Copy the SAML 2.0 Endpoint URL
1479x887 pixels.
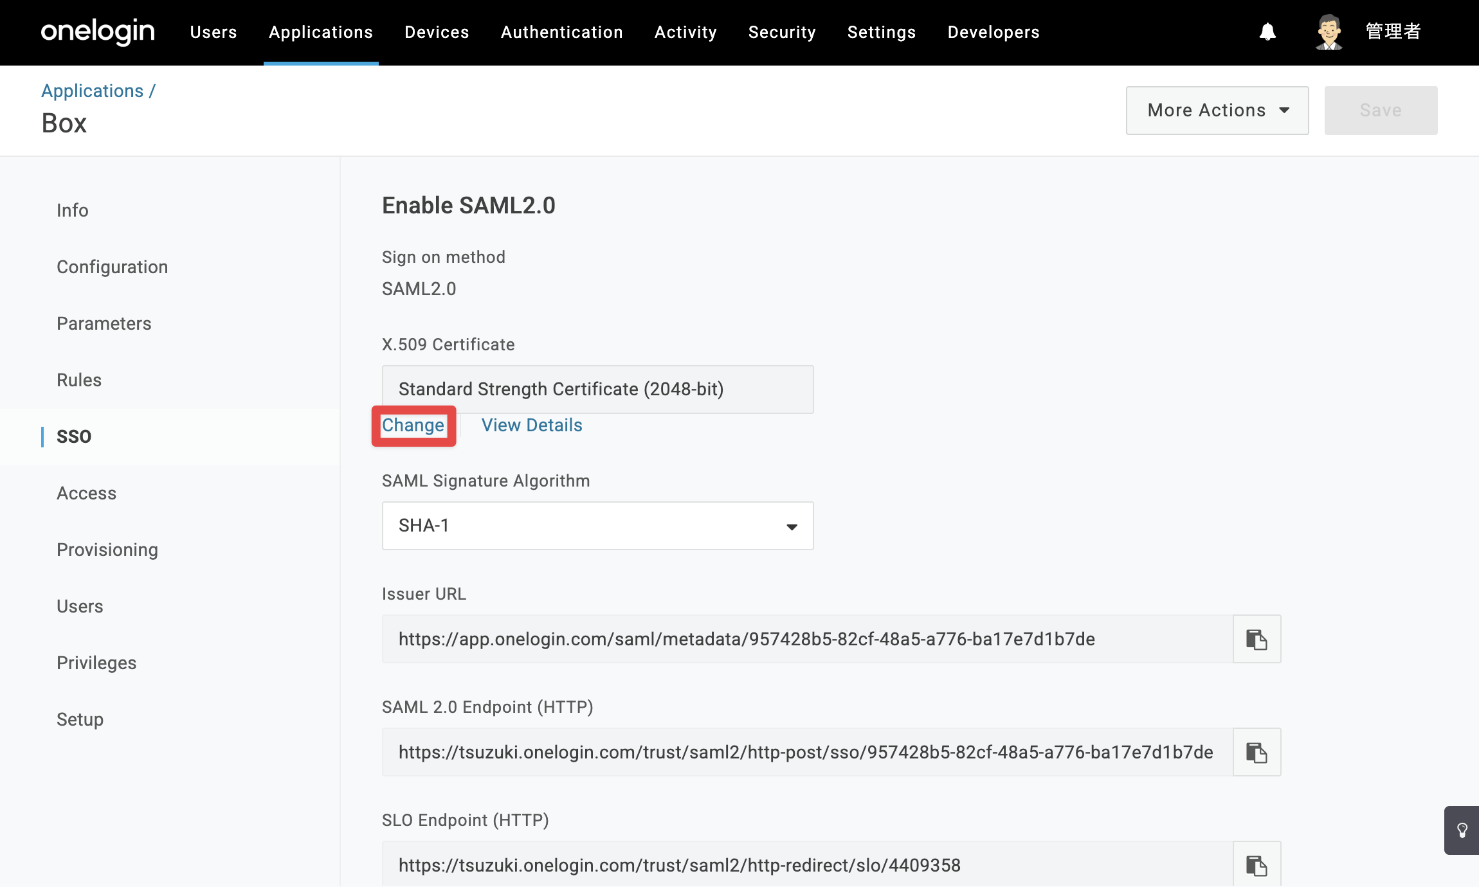[x=1257, y=752]
